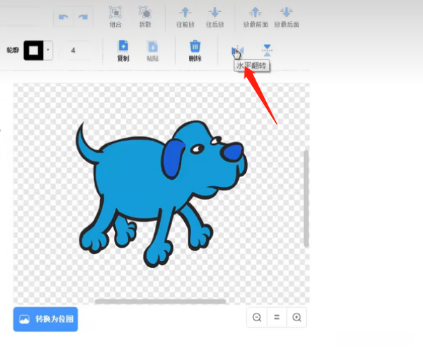Paste with the 粘贴 button
The image size is (423, 352).
click(x=153, y=50)
